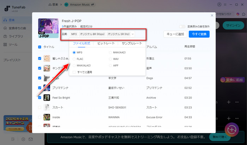Click the lower plus icon in background list
Screen dimensions: 247x145
coord(229,119)
